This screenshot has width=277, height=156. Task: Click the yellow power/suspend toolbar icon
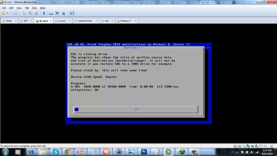(3, 13)
